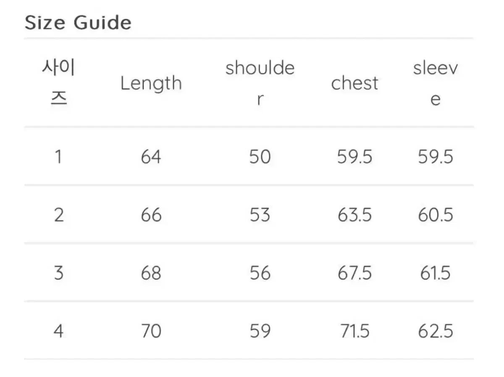This screenshot has width=504, height=377.
Task: Select the Length value 66
Action: [151, 215]
